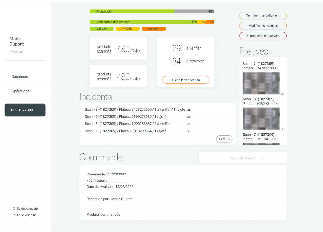Download the Scan - 1 incident report
This screenshot has height=232, width=323.
[x=189, y=131]
